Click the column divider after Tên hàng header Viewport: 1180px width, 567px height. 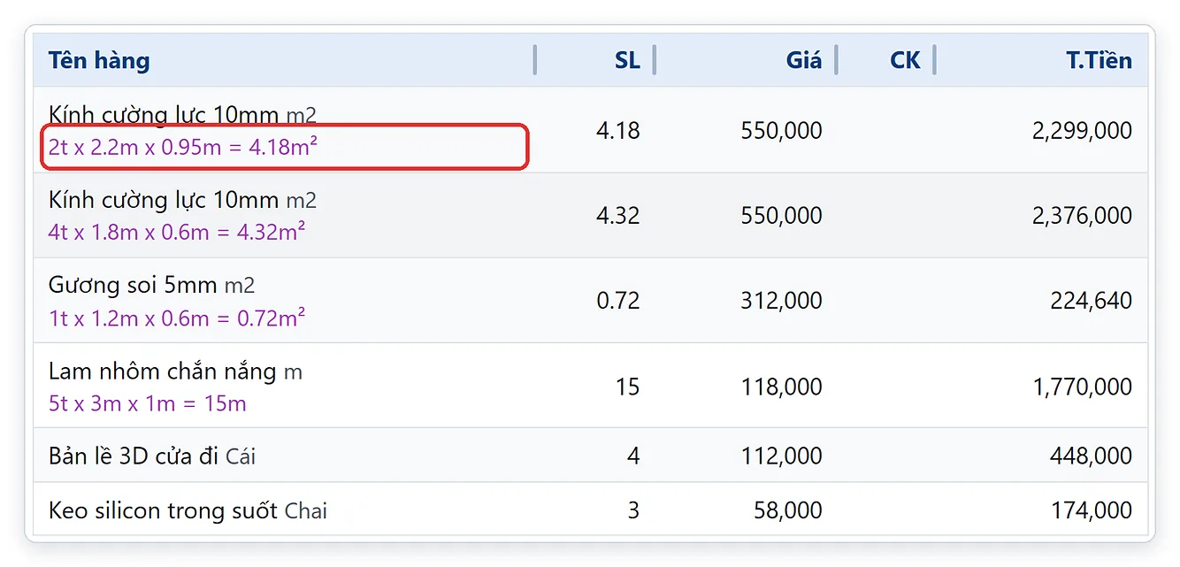[534, 60]
